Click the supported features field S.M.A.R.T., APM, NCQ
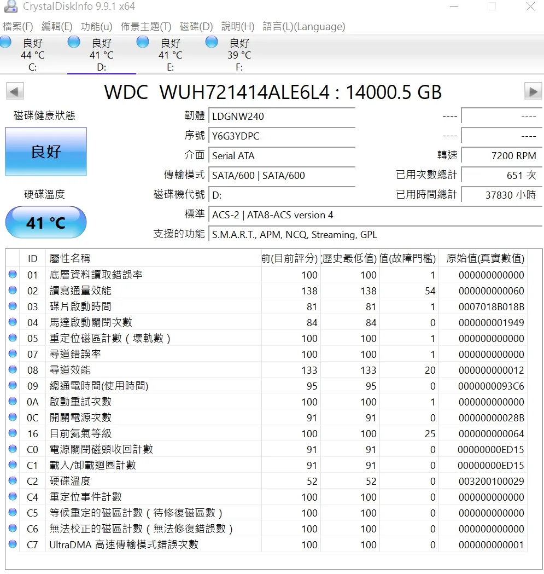 click(376, 235)
